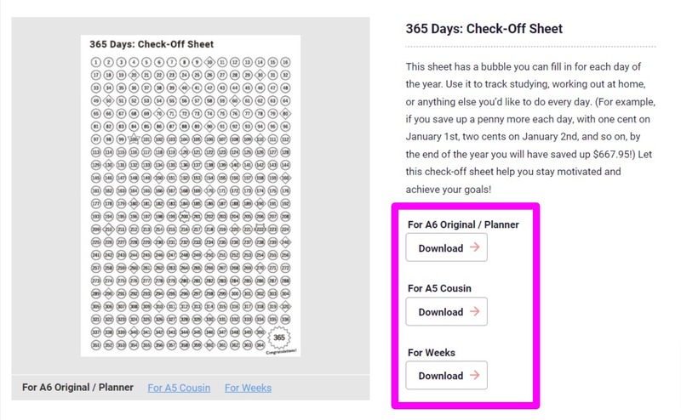The image size is (681, 420).
Task: Click the 365 Days: Check-Off Sheet page heading
Action: pos(484,29)
